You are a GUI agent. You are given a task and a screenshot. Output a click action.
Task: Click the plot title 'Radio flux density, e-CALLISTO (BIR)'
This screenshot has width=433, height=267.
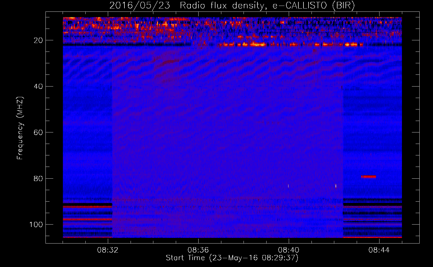267,6
